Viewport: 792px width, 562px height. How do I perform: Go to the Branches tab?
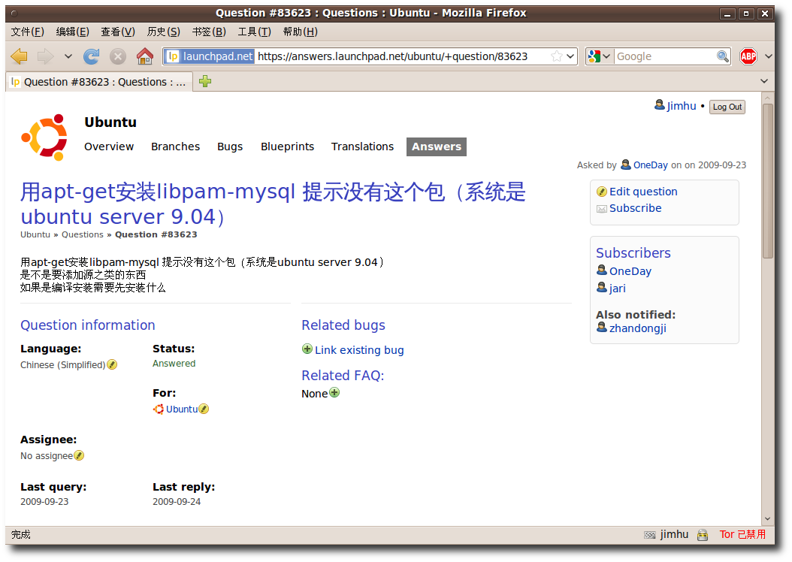[175, 147]
